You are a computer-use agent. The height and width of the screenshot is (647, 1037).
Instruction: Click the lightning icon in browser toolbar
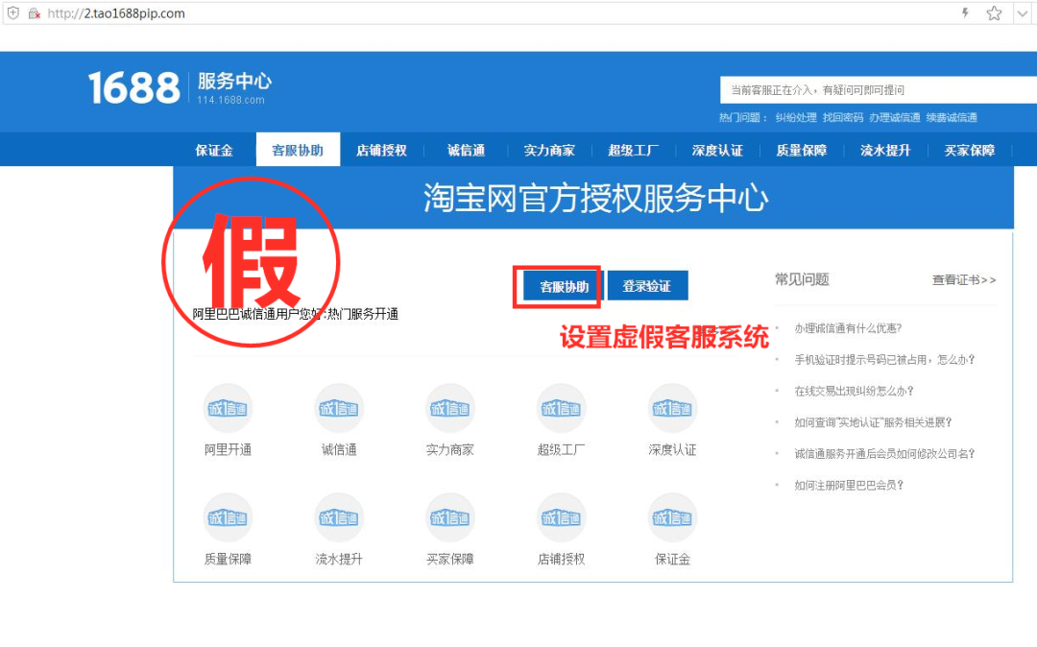point(964,13)
